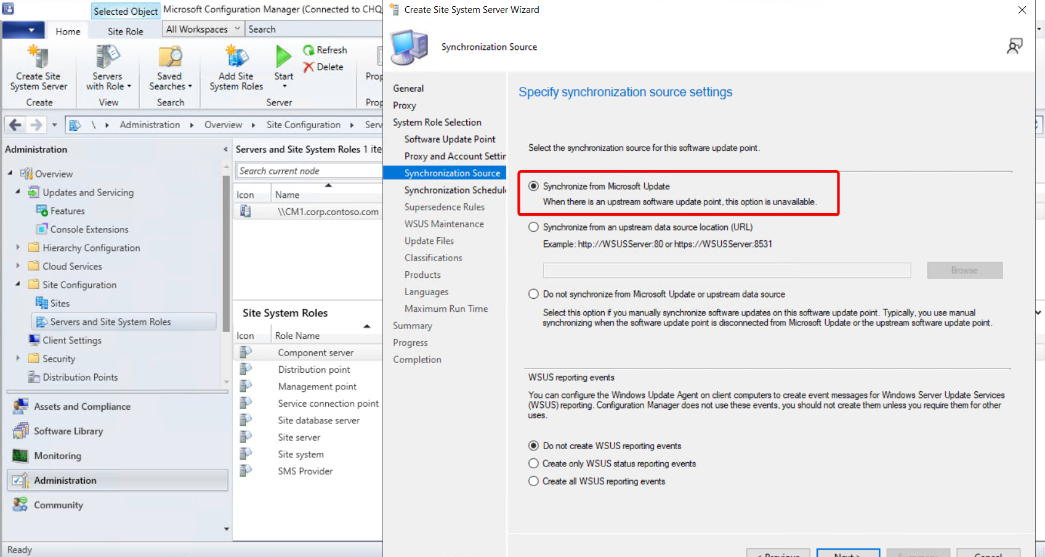Select Create all WSUS reporting events
This screenshot has height=557, width=1045.
pos(533,481)
